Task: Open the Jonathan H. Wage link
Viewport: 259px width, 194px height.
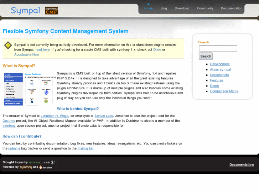Action: (x=55, y=116)
